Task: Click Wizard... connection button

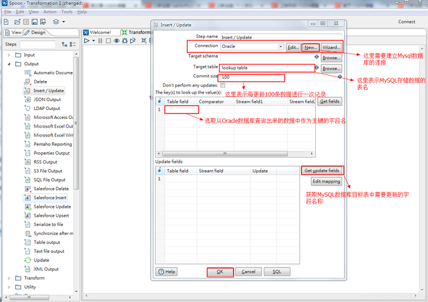Action: [x=331, y=47]
